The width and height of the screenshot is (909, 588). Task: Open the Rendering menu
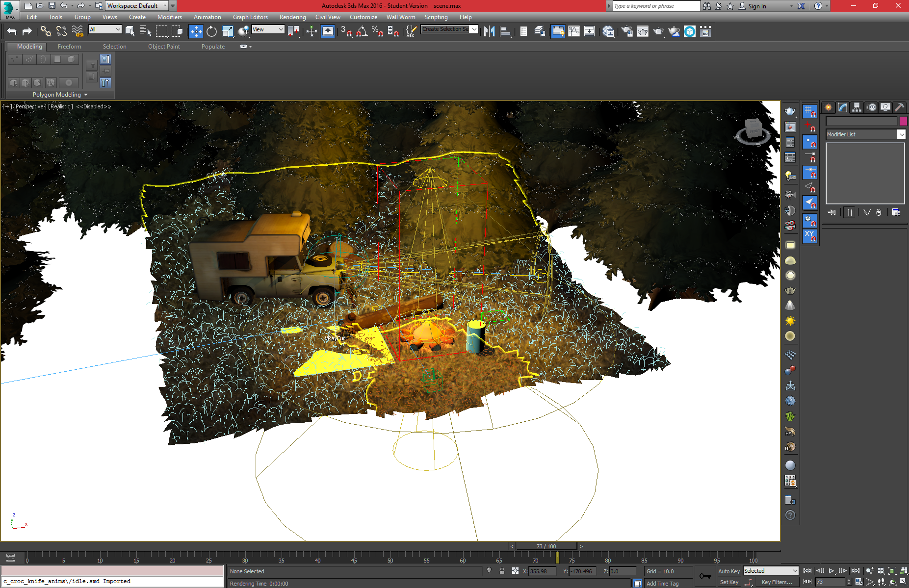point(292,17)
